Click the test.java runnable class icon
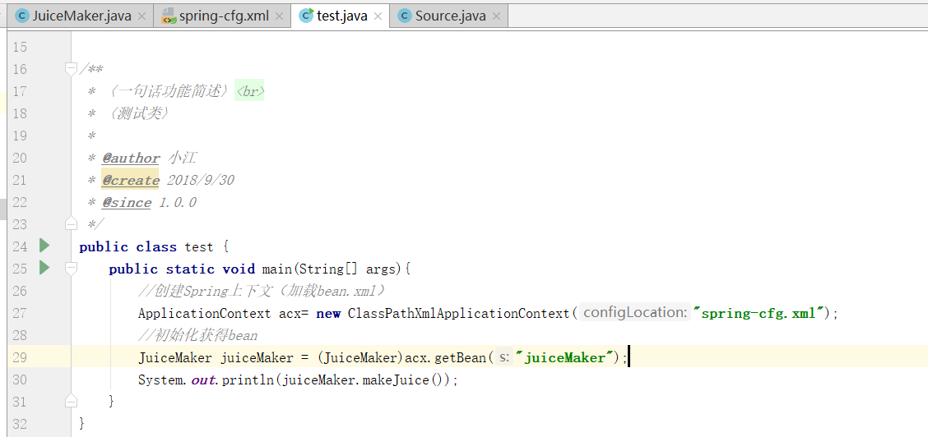Viewport: 928px width, 437px height. pos(307,16)
